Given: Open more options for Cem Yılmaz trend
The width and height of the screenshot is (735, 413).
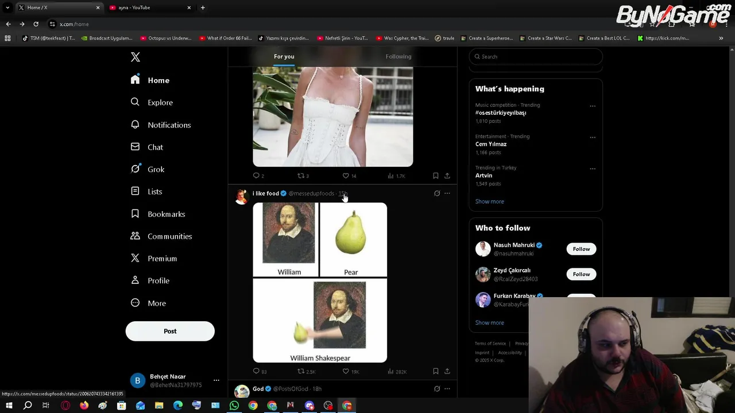Looking at the screenshot, I should (593, 137).
